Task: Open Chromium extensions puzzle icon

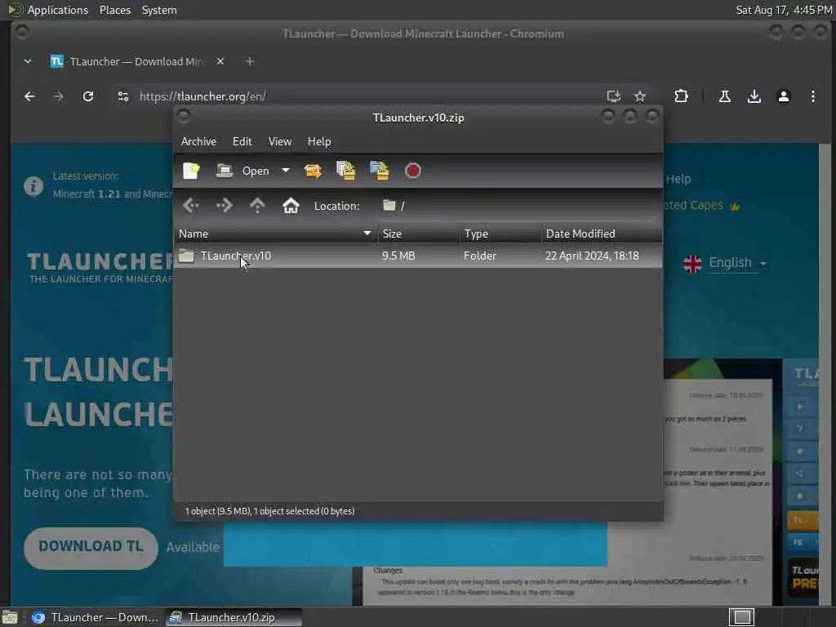Action: click(681, 96)
